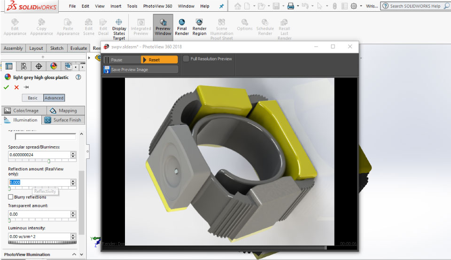The image size is (451, 260).
Task: Click the Print icon in the toolbar
Action: point(290,6)
